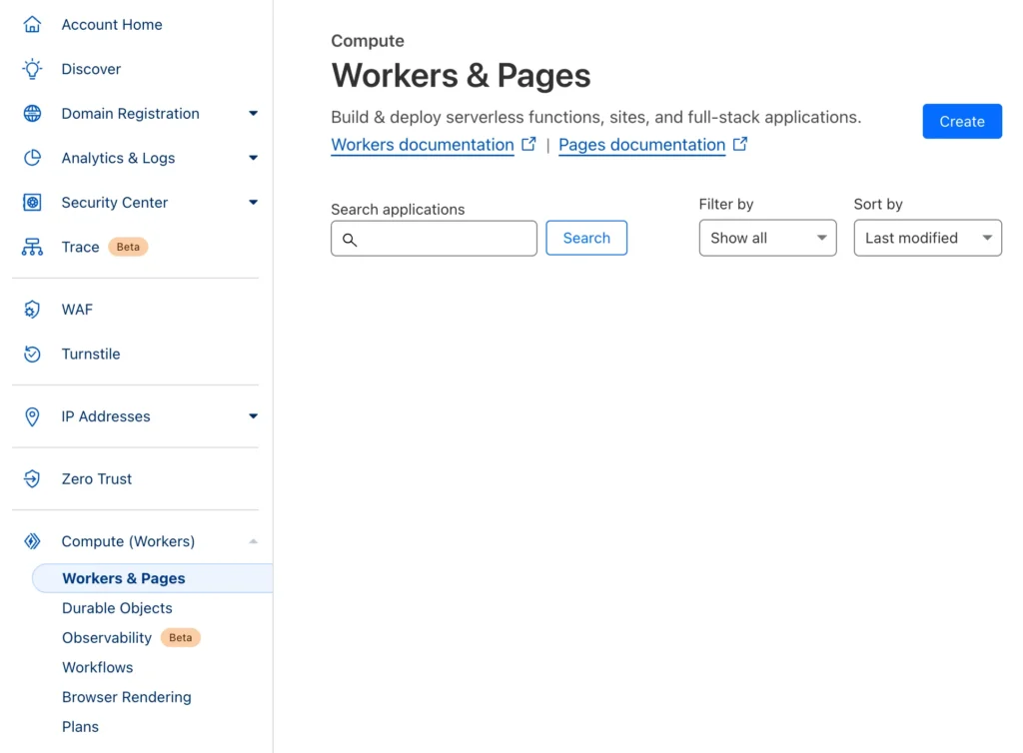Viewport: 1023px width, 753px height.
Task: Click the Account Home house icon
Action: point(32,25)
